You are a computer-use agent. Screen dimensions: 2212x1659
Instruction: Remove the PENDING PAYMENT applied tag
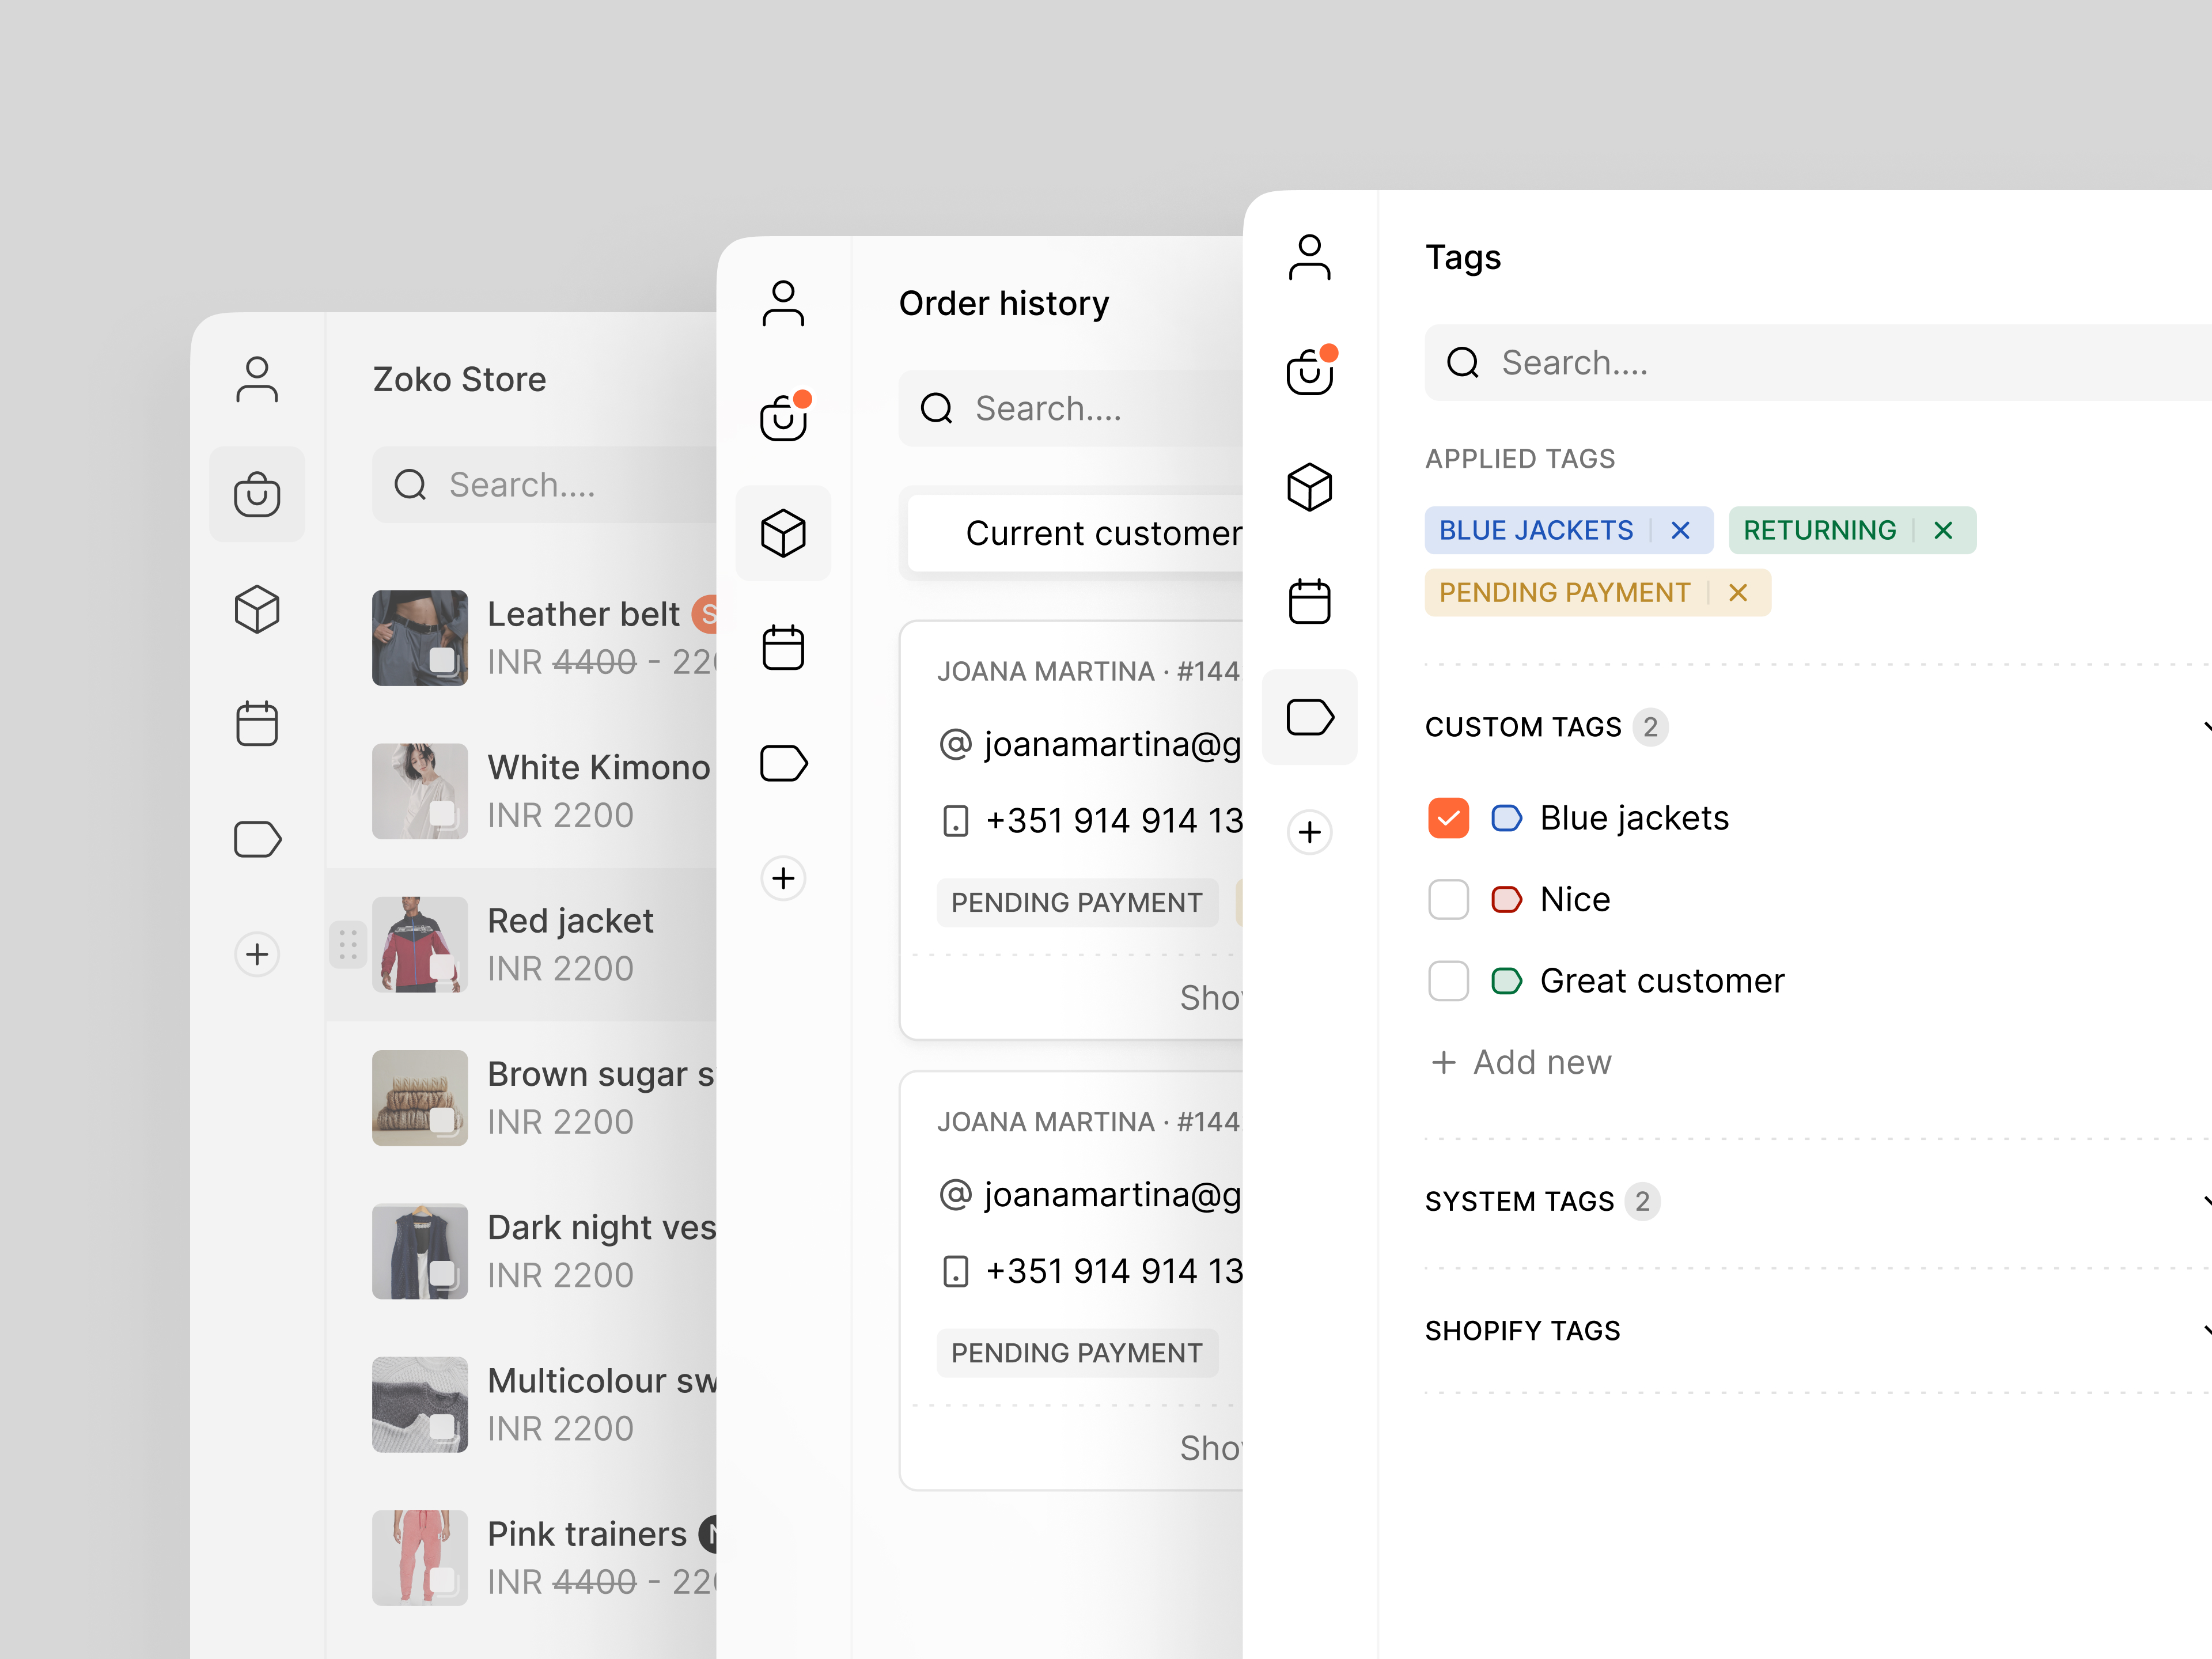pos(1738,593)
